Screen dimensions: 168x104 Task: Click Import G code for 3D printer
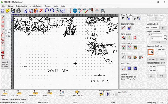pyautogui.click(x=5, y=64)
